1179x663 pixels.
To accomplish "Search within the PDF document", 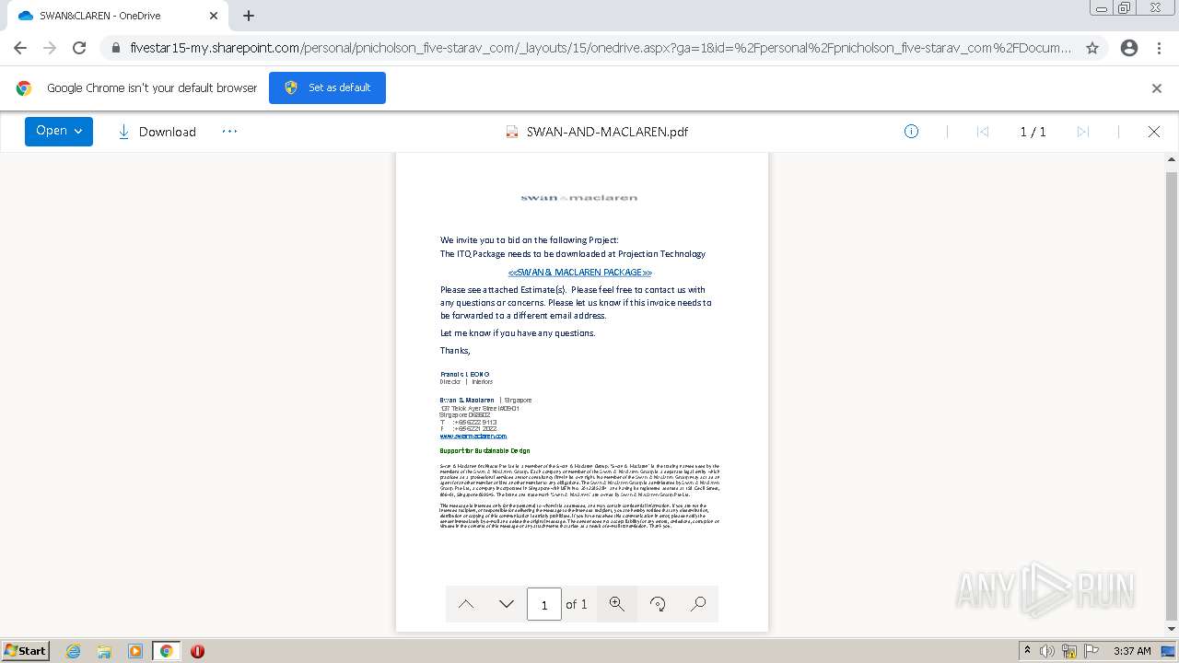I will 698,604.
